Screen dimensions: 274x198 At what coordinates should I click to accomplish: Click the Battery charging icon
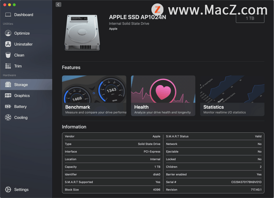pyautogui.click(x=8, y=106)
